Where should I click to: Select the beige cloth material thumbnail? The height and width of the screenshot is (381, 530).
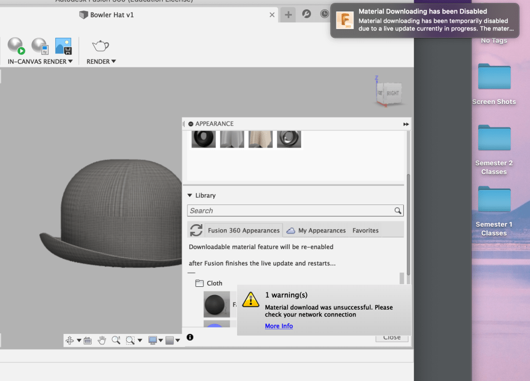(x=260, y=138)
